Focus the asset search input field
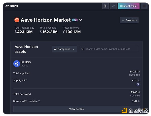 [x=111, y=49]
